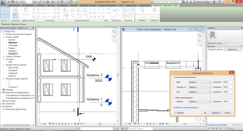This screenshot has width=243, height=131.
Task: Select the Rotate tool in Редактирование panel
Action: [79, 16]
